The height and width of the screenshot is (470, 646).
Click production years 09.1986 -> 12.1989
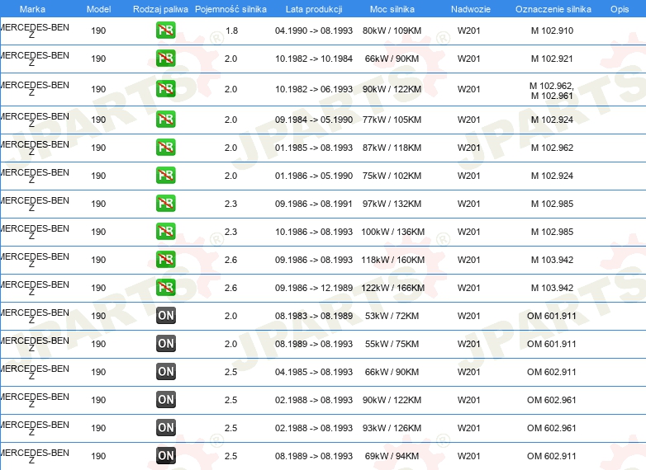coord(314,288)
